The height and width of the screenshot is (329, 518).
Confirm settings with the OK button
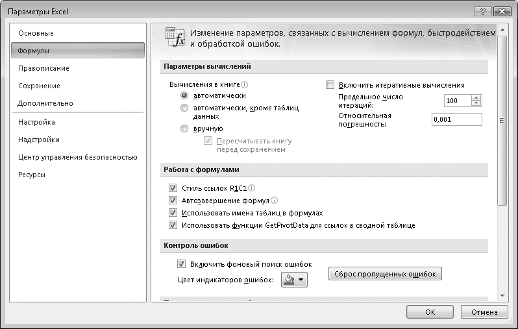tap(430, 311)
